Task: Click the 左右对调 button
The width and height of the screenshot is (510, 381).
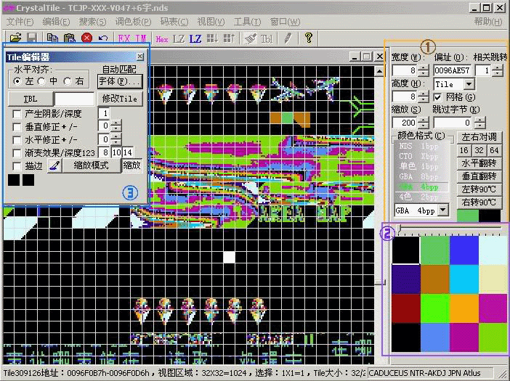Action: click(x=479, y=137)
